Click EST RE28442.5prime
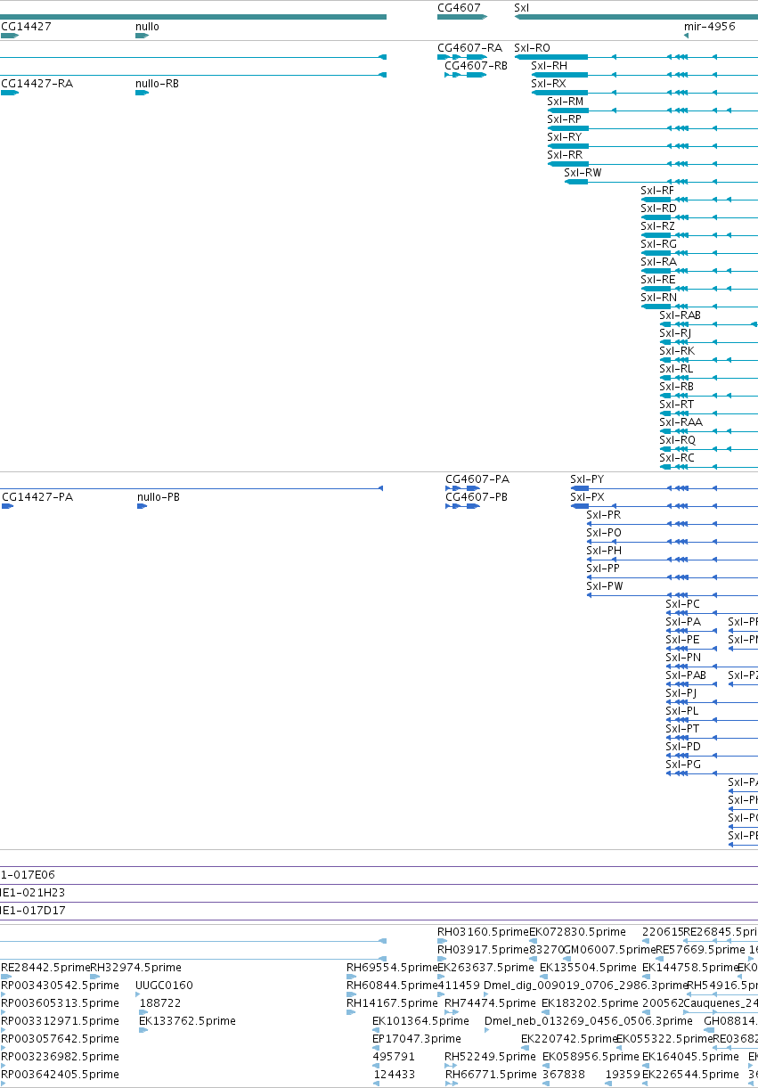This screenshot has height=1088, width=758. click(x=45, y=968)
